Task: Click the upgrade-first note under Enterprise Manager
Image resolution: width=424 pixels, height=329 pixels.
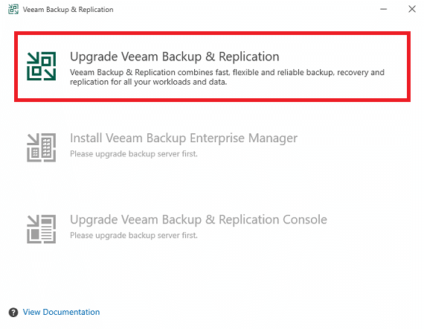Action: click(x=134, y=153)
